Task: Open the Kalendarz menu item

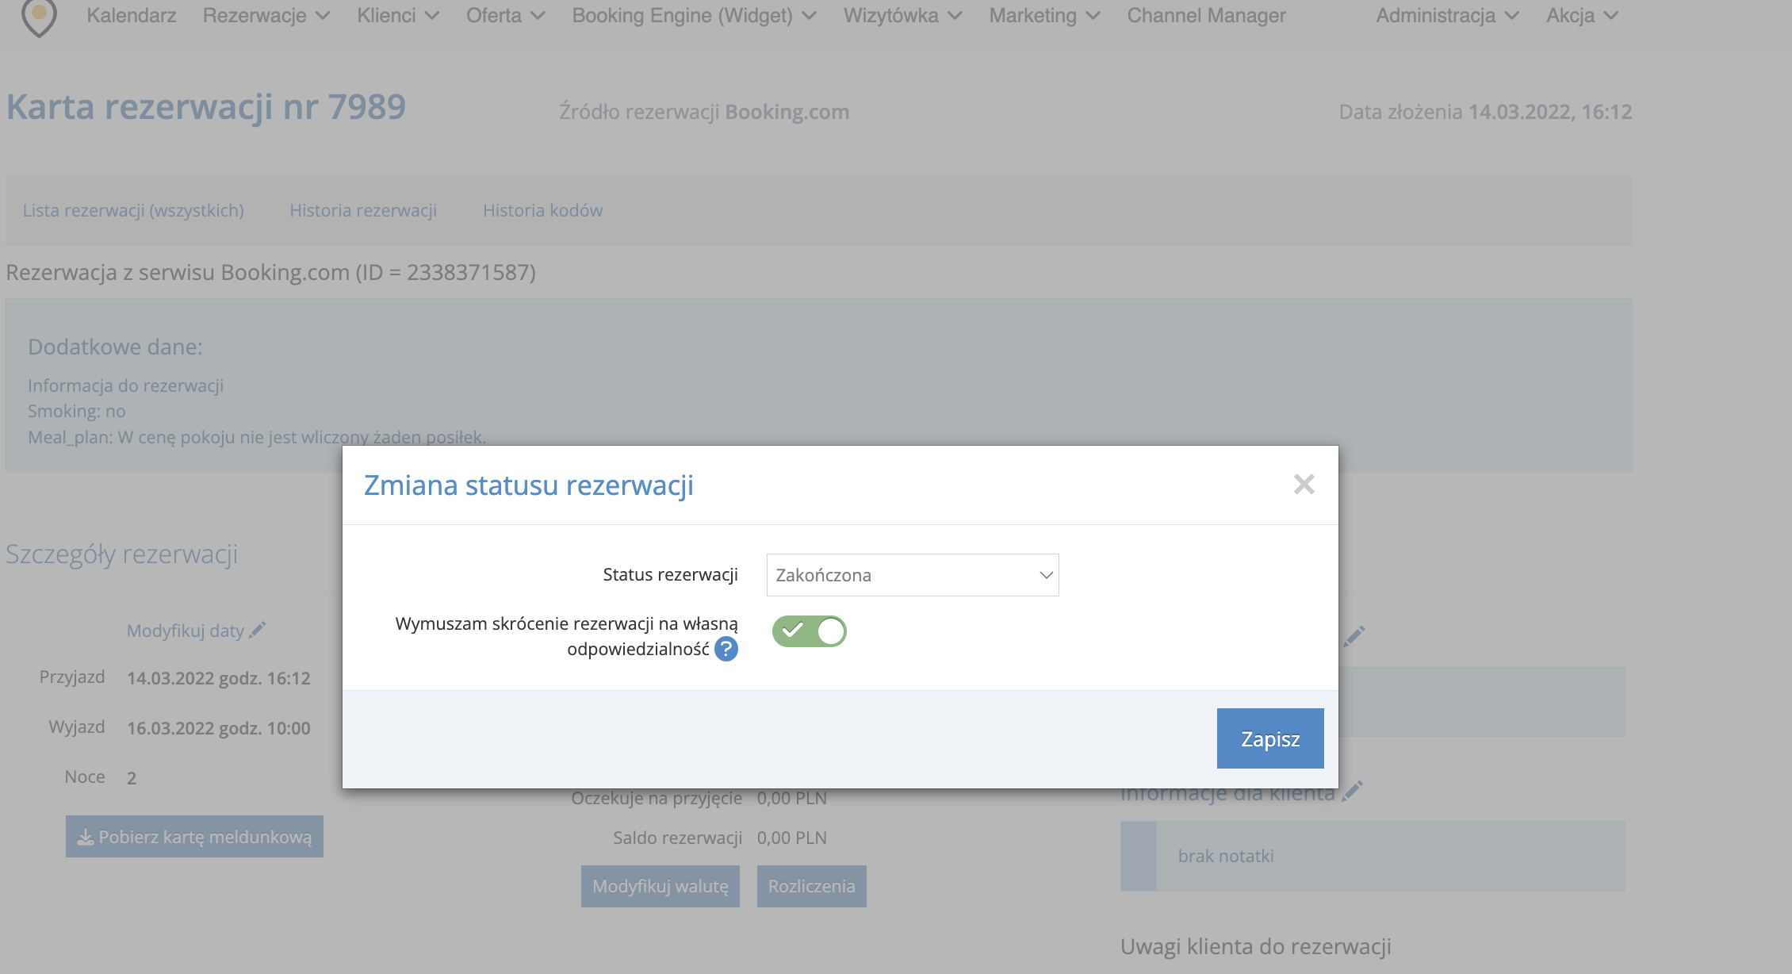Action: [132, 16]
